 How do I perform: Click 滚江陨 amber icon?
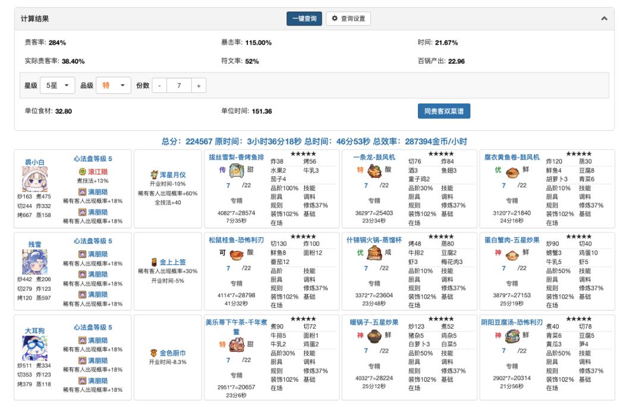82,171
